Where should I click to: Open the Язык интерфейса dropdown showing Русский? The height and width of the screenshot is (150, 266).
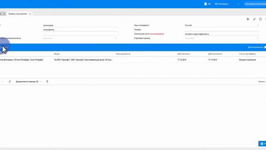pos(222,25)
